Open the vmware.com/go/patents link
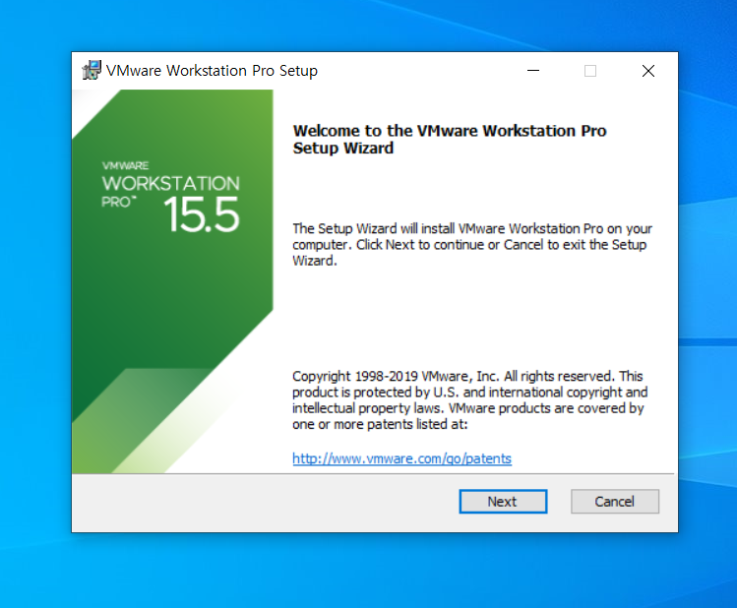The image size is (737, 608). pyautogui.click(x=401, y=458)
